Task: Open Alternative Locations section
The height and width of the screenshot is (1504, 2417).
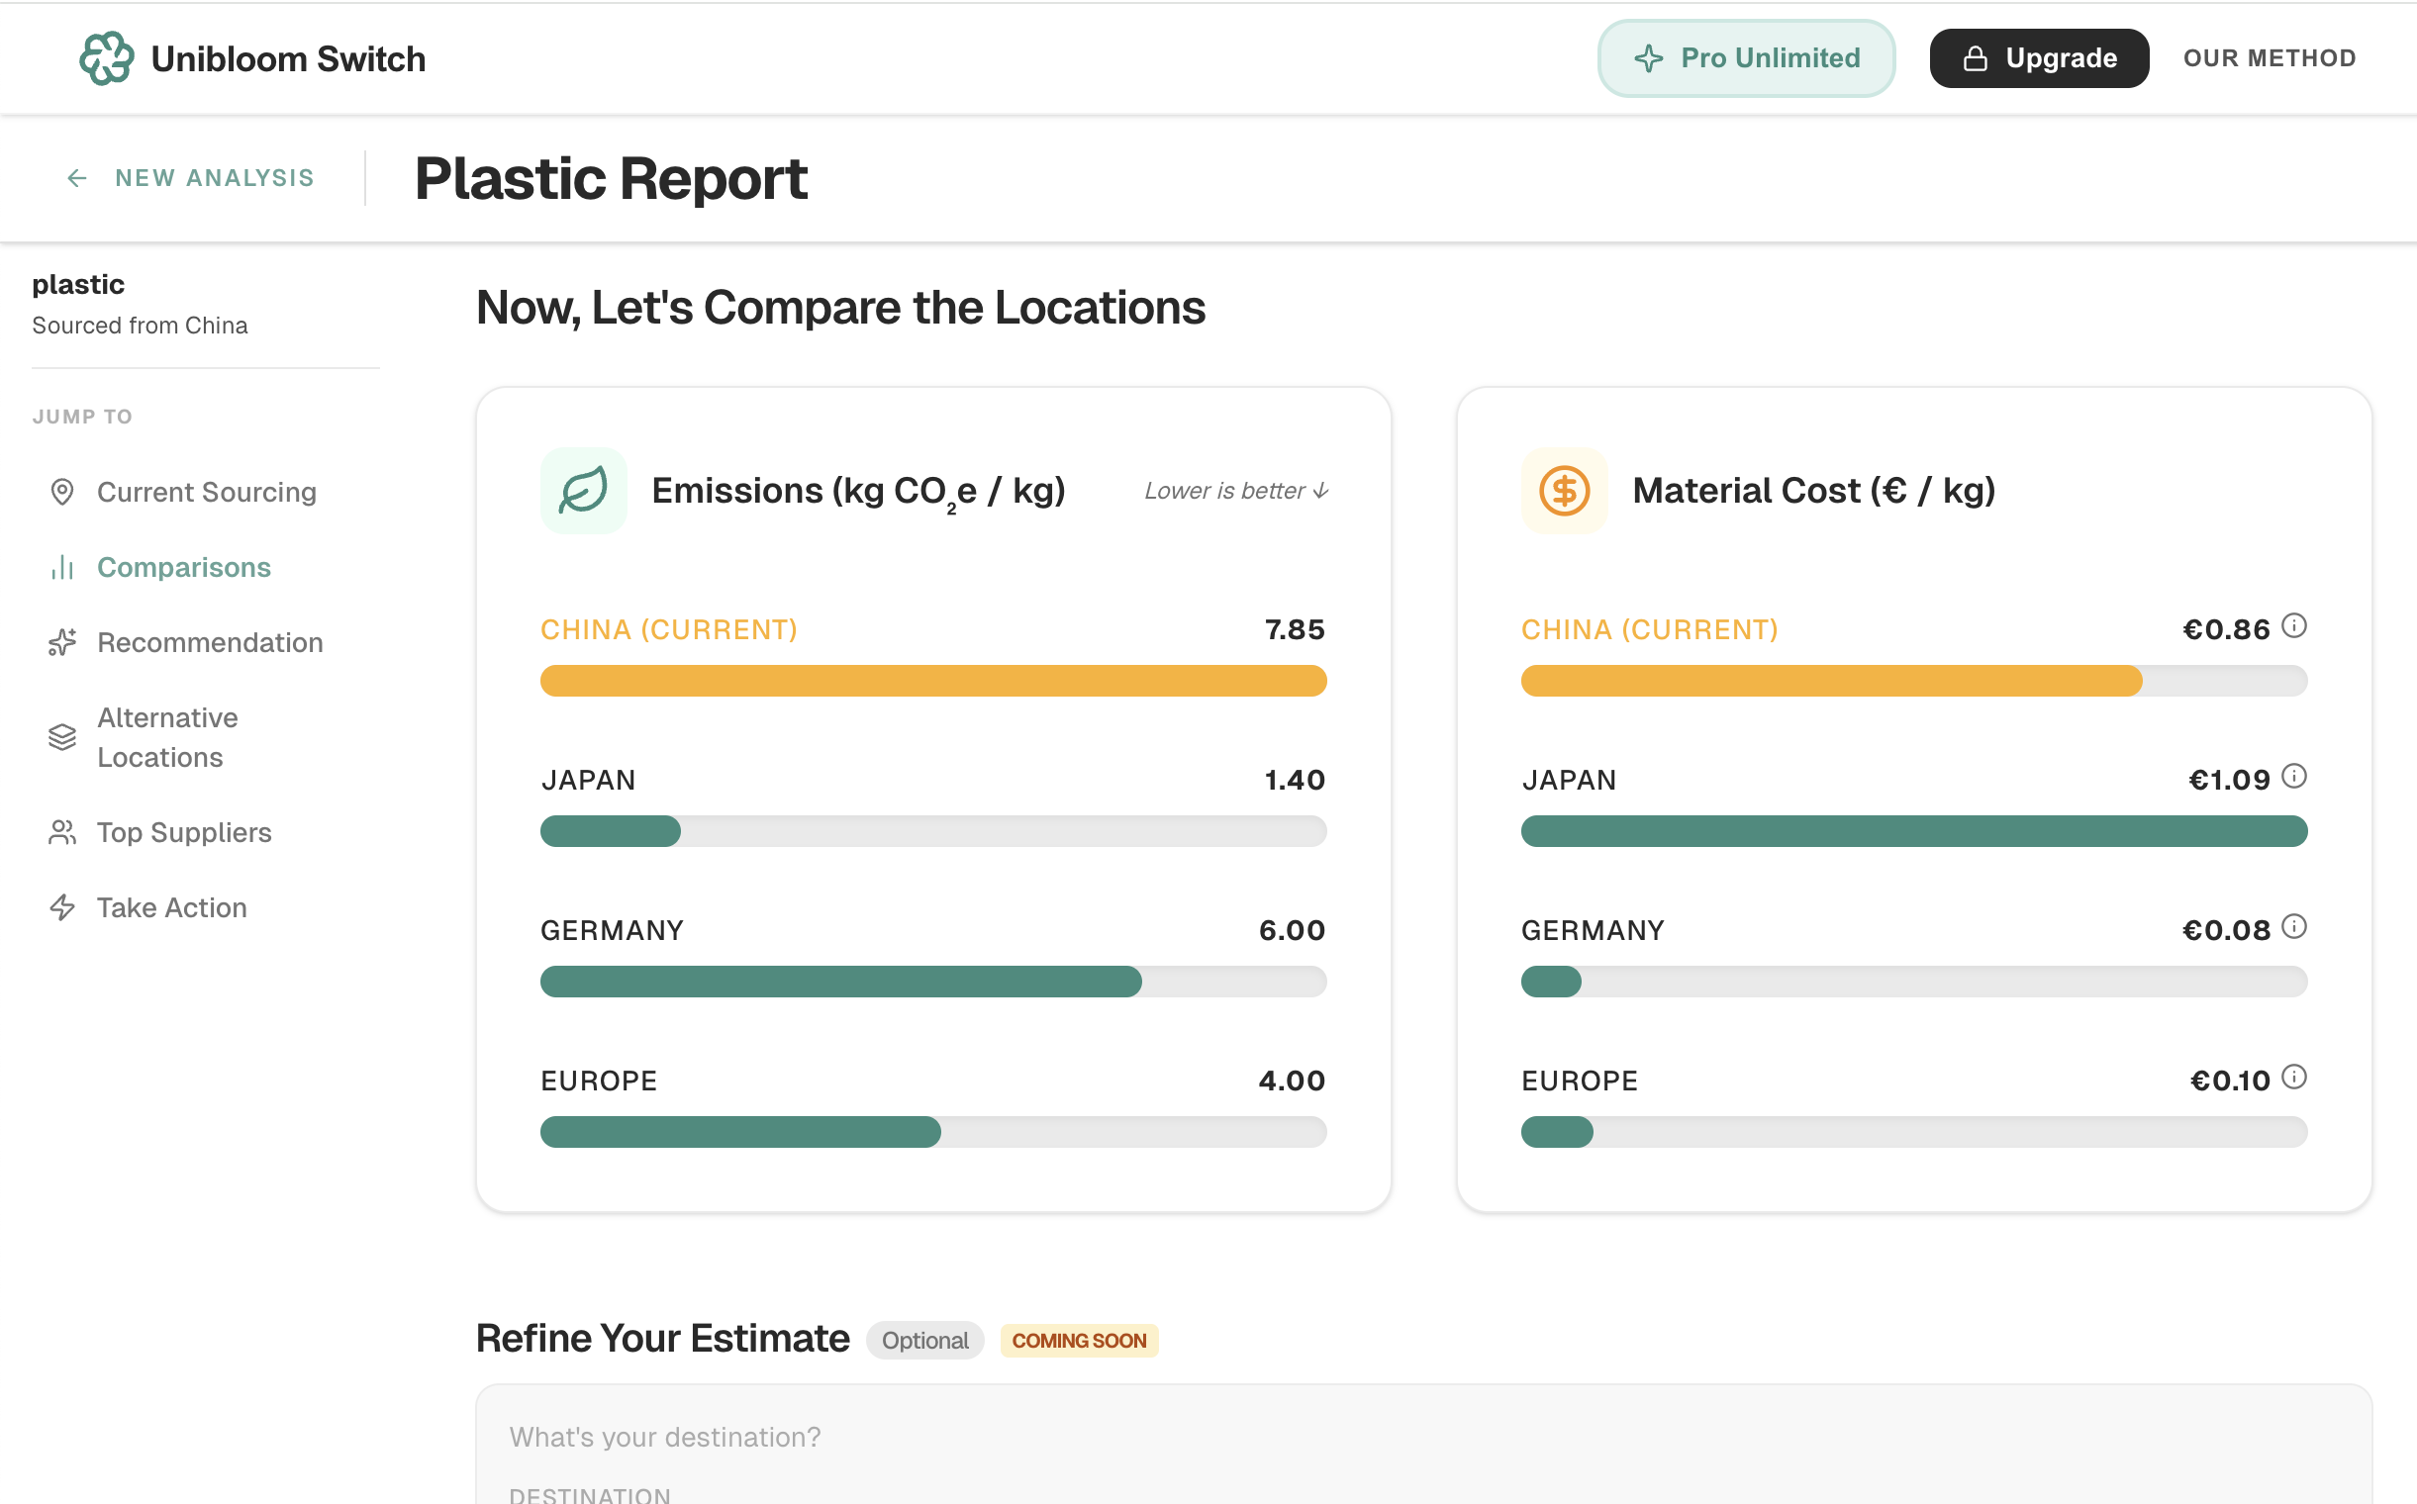Action: tap(167, 737)
